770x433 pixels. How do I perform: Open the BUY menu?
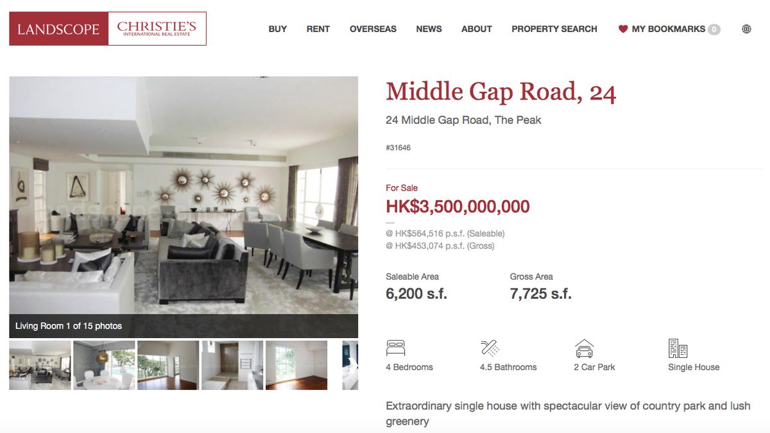pyautogui.click(x=278, y=29)
